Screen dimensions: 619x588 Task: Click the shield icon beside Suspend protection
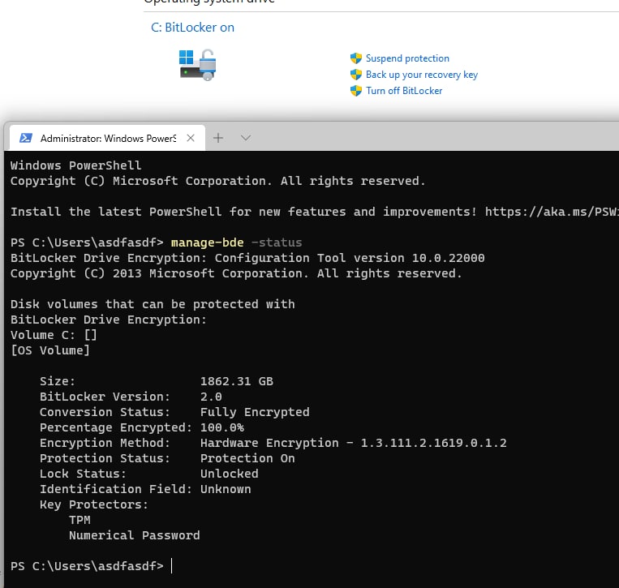click(355, 58)
